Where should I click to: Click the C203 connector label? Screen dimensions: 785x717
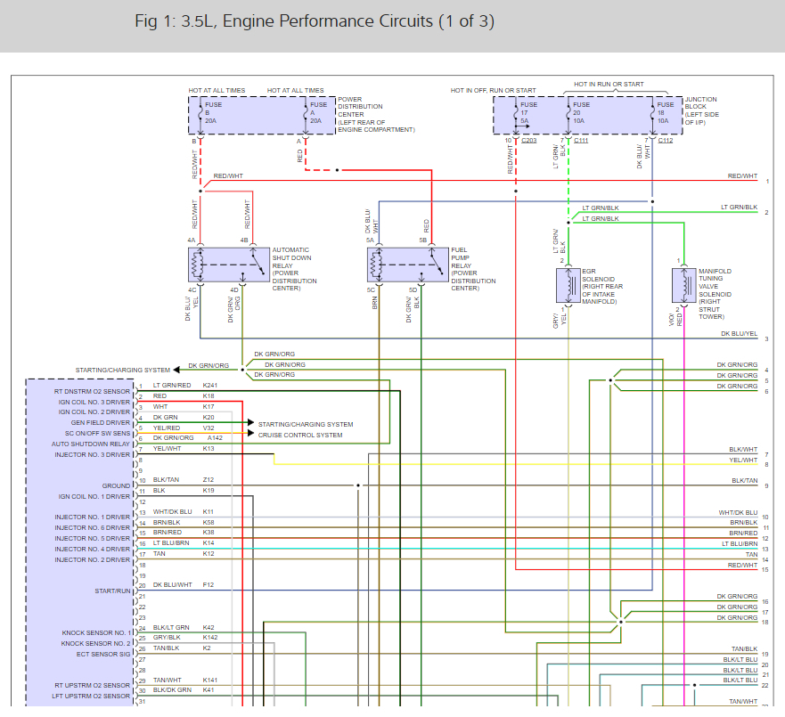(528, 141)
